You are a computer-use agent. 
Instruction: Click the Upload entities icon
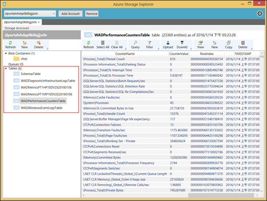pyautogui.click(x=168, y=43)
